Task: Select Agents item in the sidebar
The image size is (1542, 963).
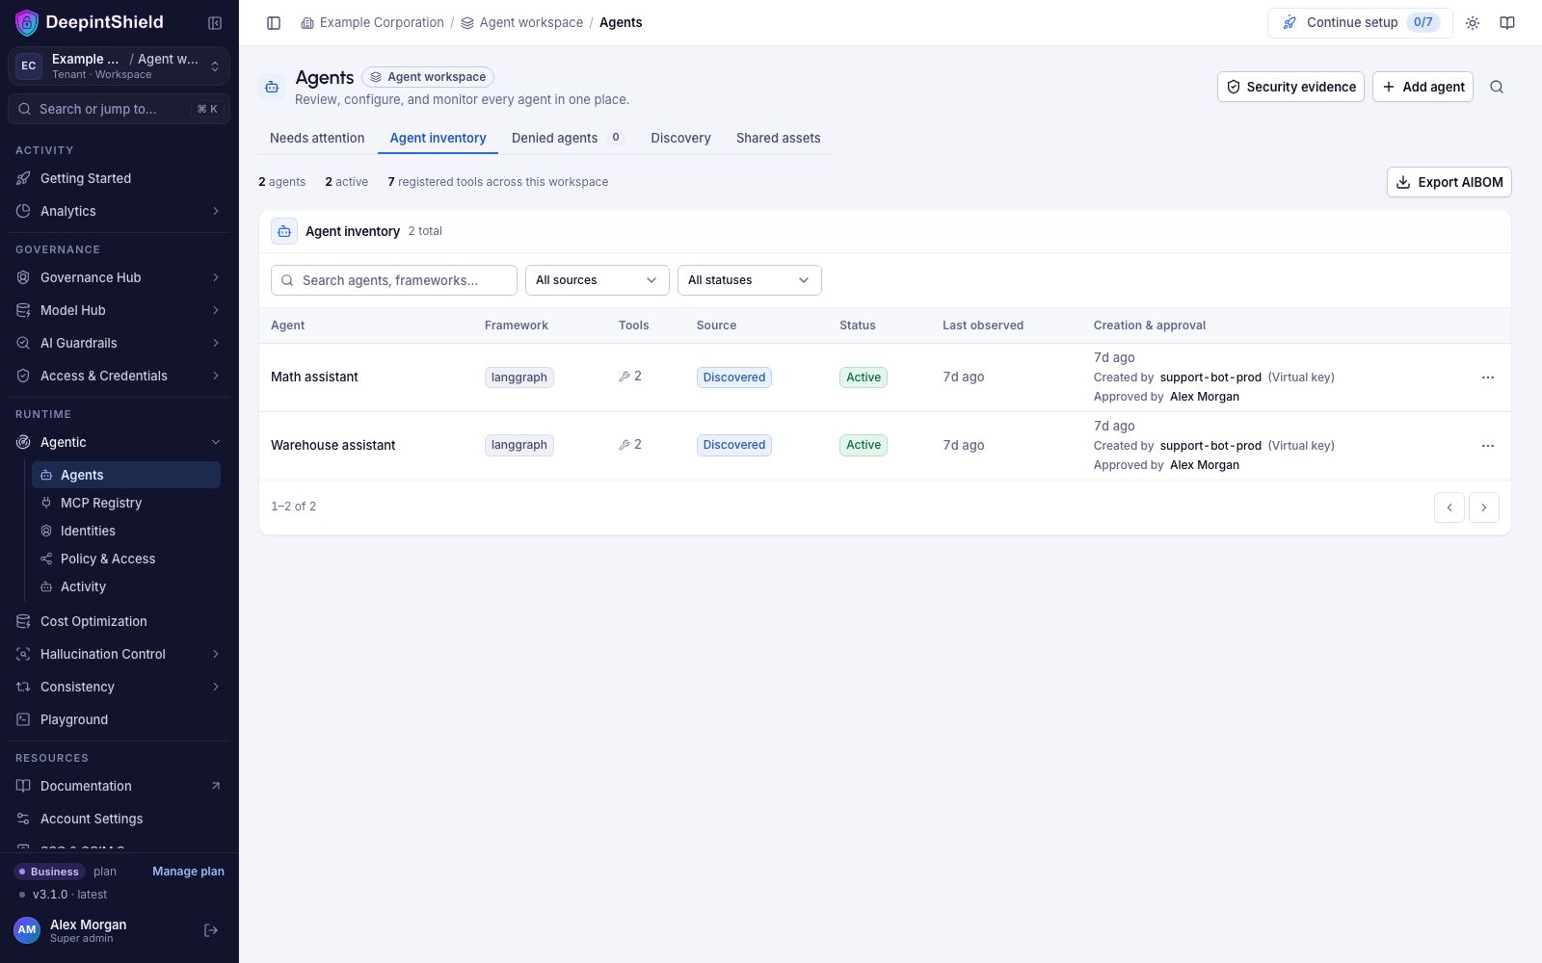Action: [126, 475]
